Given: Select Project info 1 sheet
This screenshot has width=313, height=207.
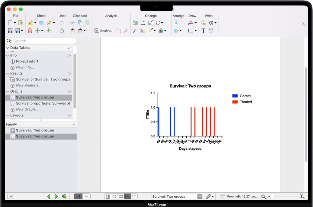Looking at the screenshot, I should [27, 61].
